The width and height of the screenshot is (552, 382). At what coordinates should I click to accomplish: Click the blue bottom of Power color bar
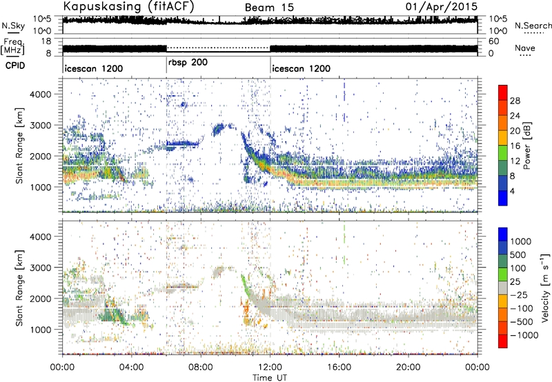(503, 198)
